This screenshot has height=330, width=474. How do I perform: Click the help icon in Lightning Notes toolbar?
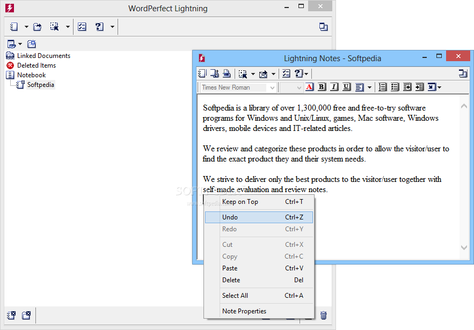pos(298,74)
